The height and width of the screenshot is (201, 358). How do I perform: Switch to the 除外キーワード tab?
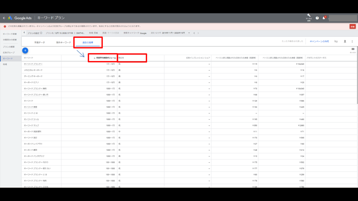click(x=63, y=42)
